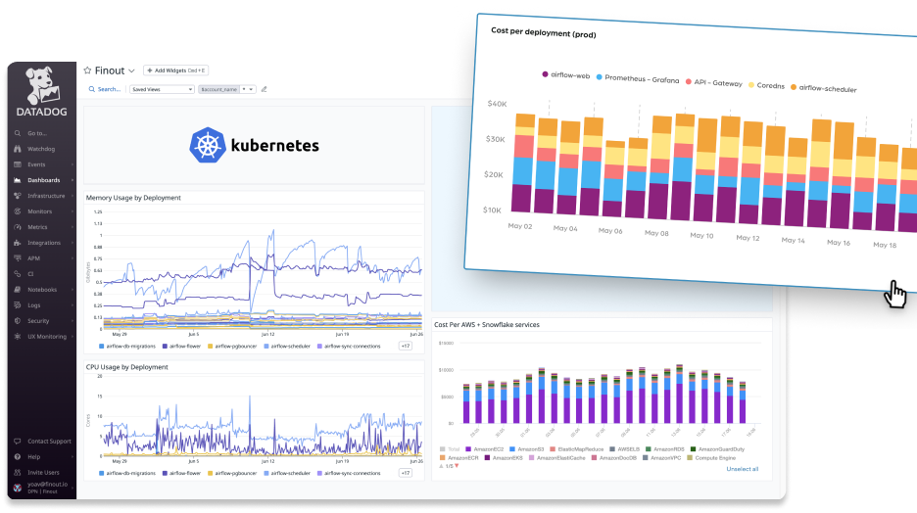Screen dimensions: 917x513
Task: Go to next AWS legend page (red arrow)
Action: pyautogui.click(x=457, y=466)
